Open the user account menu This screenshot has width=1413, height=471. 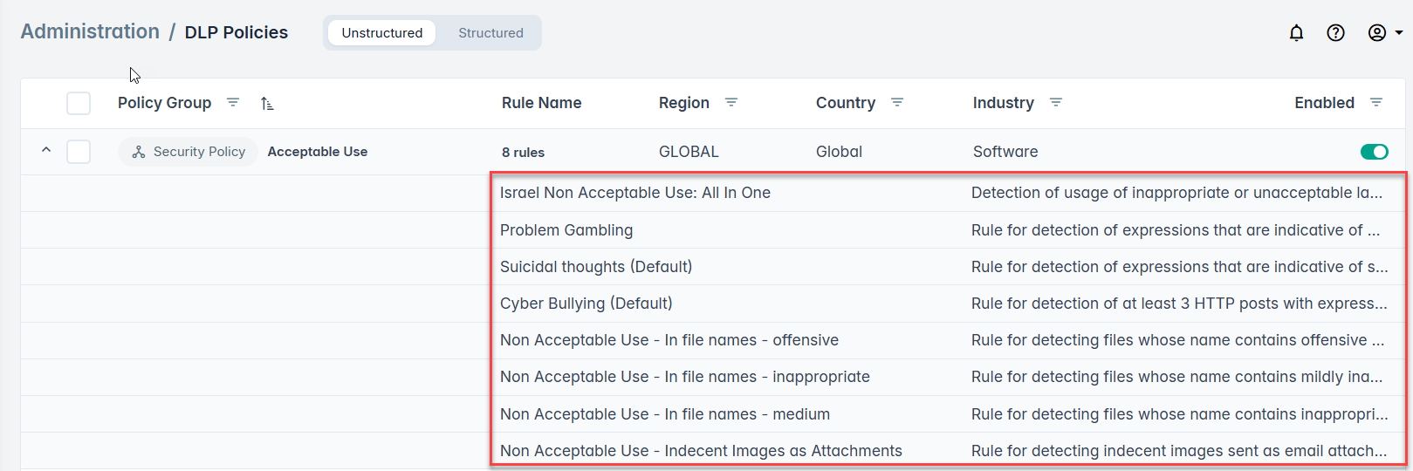pos(1384,33)
